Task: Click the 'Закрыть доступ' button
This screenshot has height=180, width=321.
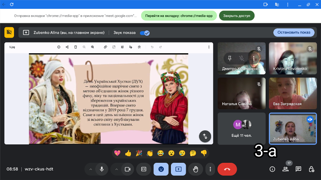Action: 236,16
